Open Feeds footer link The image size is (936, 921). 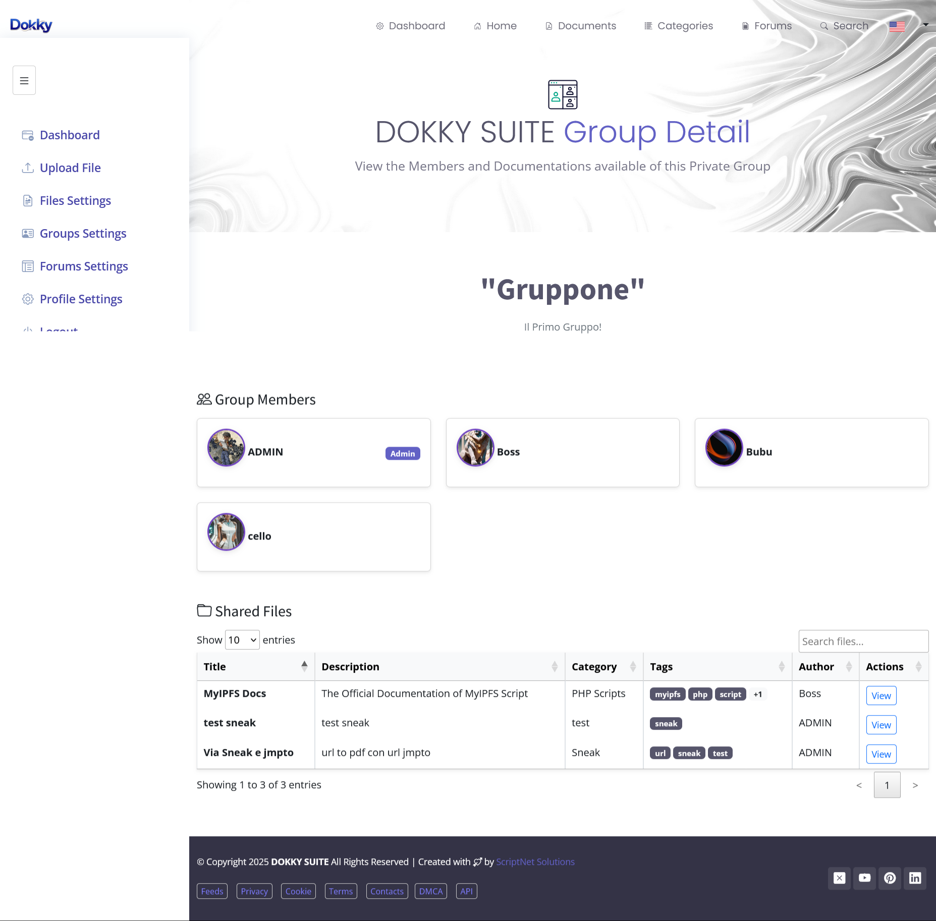[212, 891]
